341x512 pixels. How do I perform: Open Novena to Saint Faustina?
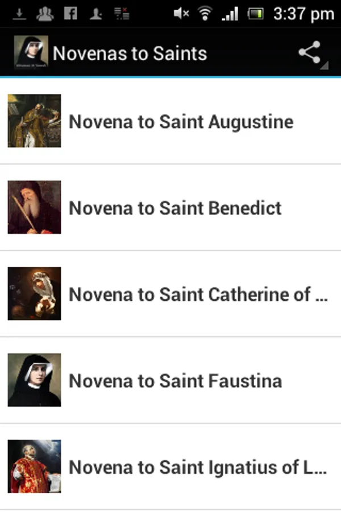[x=175, y=381]
